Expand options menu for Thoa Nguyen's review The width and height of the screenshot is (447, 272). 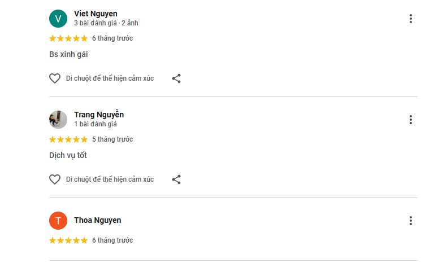coord(411,221)
